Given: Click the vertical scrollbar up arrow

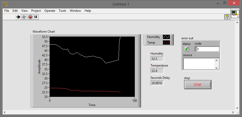Looking at the screenshot, I should click(x=237, y=22).
